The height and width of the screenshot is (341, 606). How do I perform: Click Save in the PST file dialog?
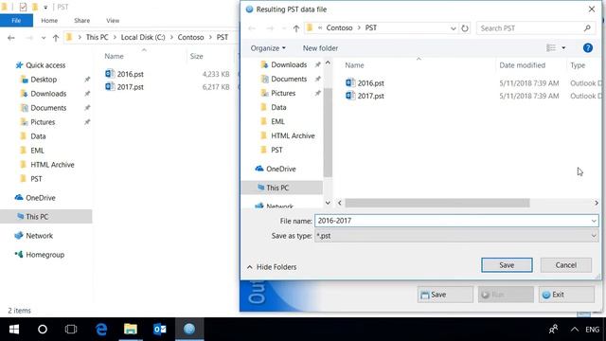click(507, 265)
